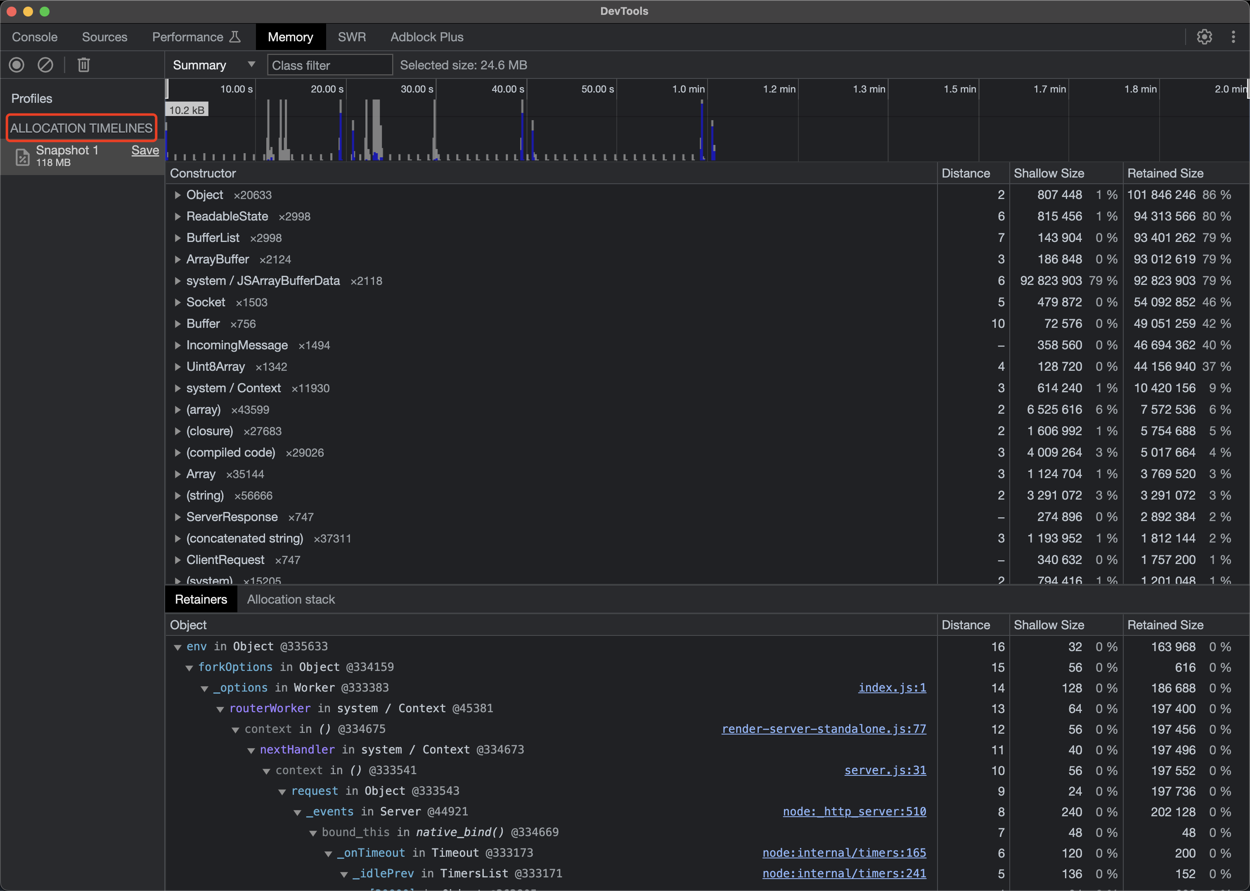Expand the Socket constructor entry

[x=178, y=302]
